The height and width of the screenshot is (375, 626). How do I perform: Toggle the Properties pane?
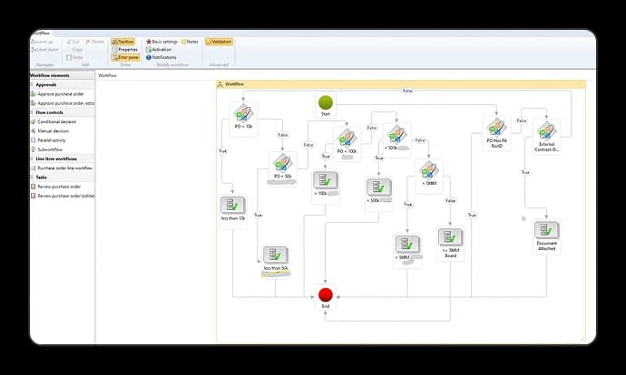[125, 50]
